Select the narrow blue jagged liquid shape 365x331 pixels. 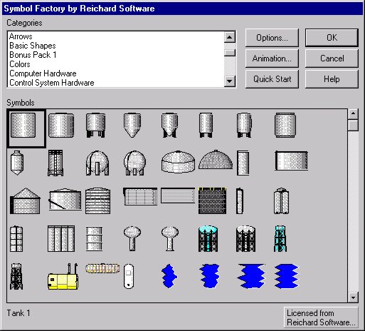(x=169, y=276)
